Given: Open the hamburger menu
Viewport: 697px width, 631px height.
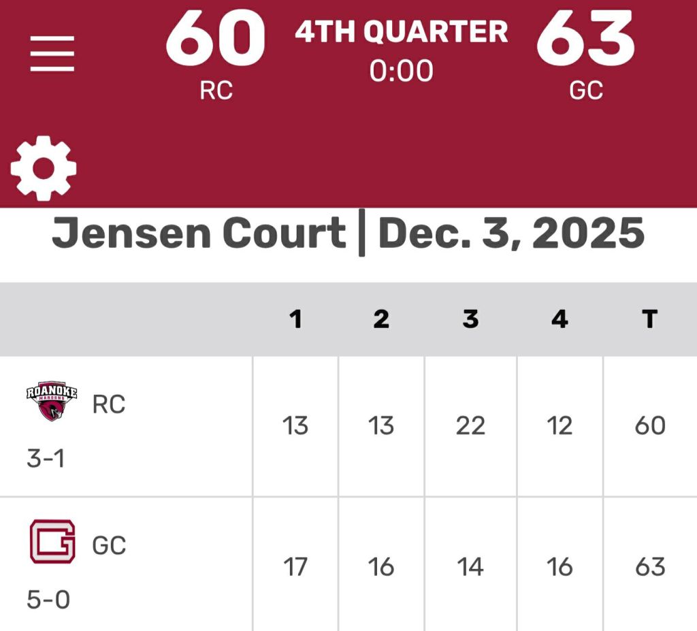Looking at the screenshot, I should [x=52, y=54].
